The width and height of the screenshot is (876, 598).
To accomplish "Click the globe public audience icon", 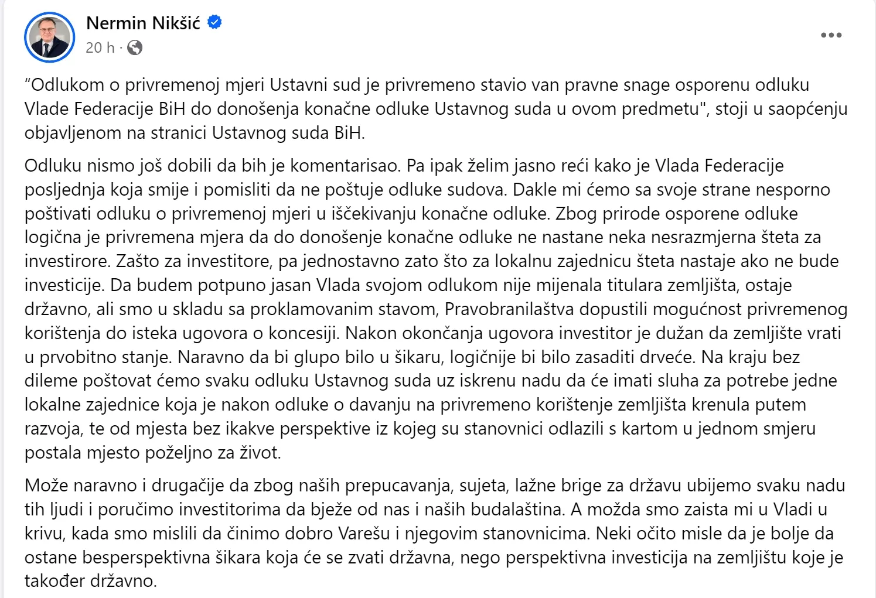I will click(135, 47).
